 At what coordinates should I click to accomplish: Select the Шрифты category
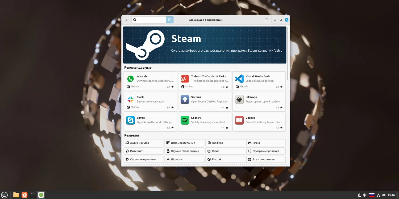tap(184, 159)
